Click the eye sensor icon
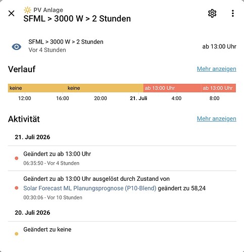 click(17, 46)
